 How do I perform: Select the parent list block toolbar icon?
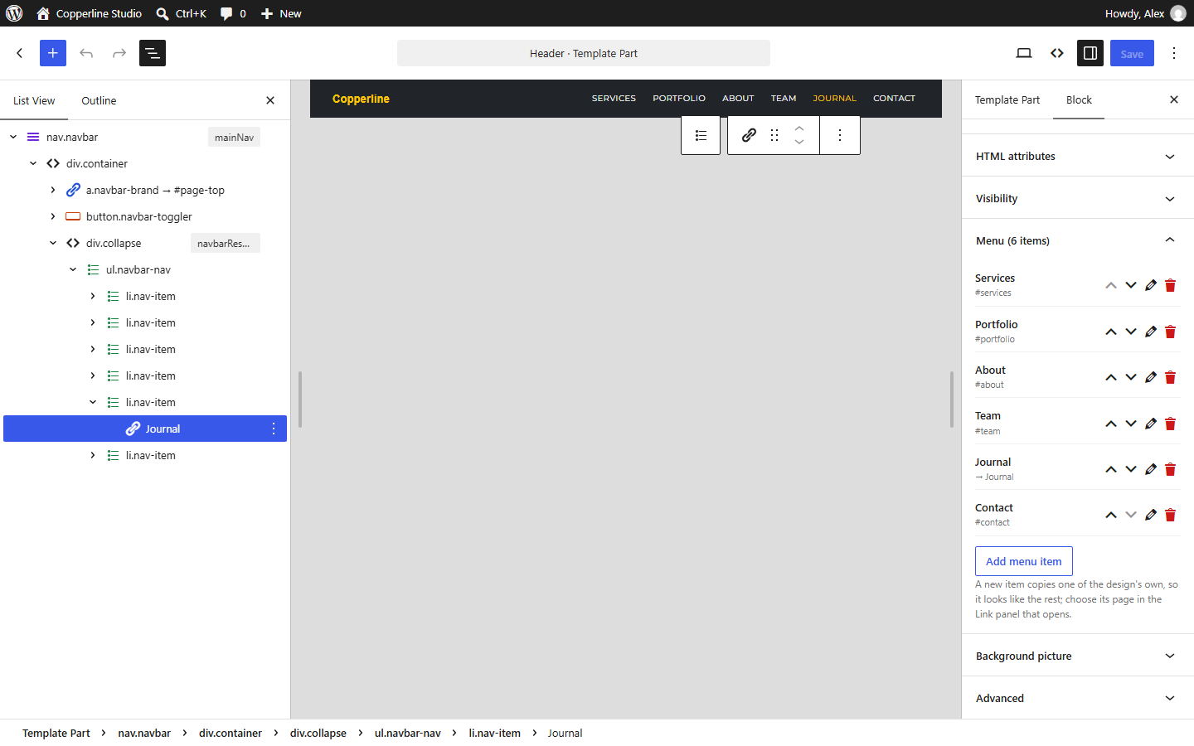(701, 135)
